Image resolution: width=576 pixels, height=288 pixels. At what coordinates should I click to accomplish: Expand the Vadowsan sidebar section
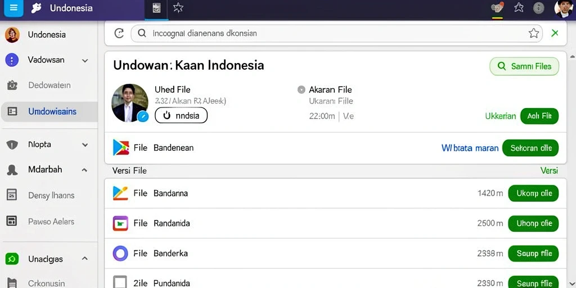pyautogui.click(x=85, y=61)
